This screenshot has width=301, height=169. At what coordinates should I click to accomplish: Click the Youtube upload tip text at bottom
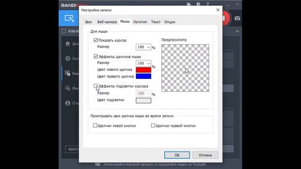pyautogui.click(x=155, y=164)
